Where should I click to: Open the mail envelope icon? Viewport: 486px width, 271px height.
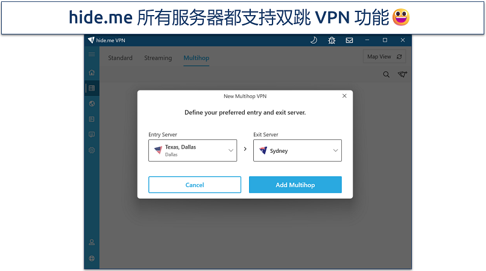point(349,40)
